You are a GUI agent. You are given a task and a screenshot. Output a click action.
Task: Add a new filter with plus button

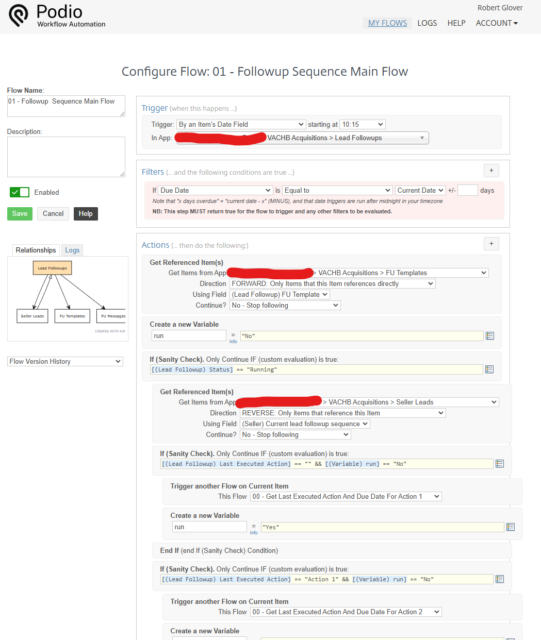[x=491, y=171]
